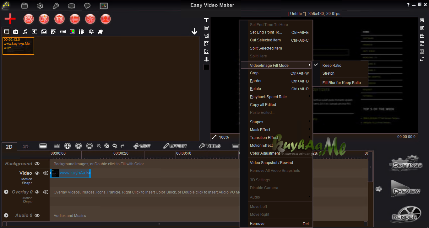Click the LRC lyrics button
The width and height of the screenshot is (429, 228).
point(44,19)
